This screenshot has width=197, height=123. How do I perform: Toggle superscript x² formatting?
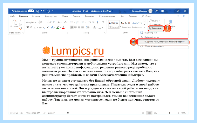click(x=47, y=27)
